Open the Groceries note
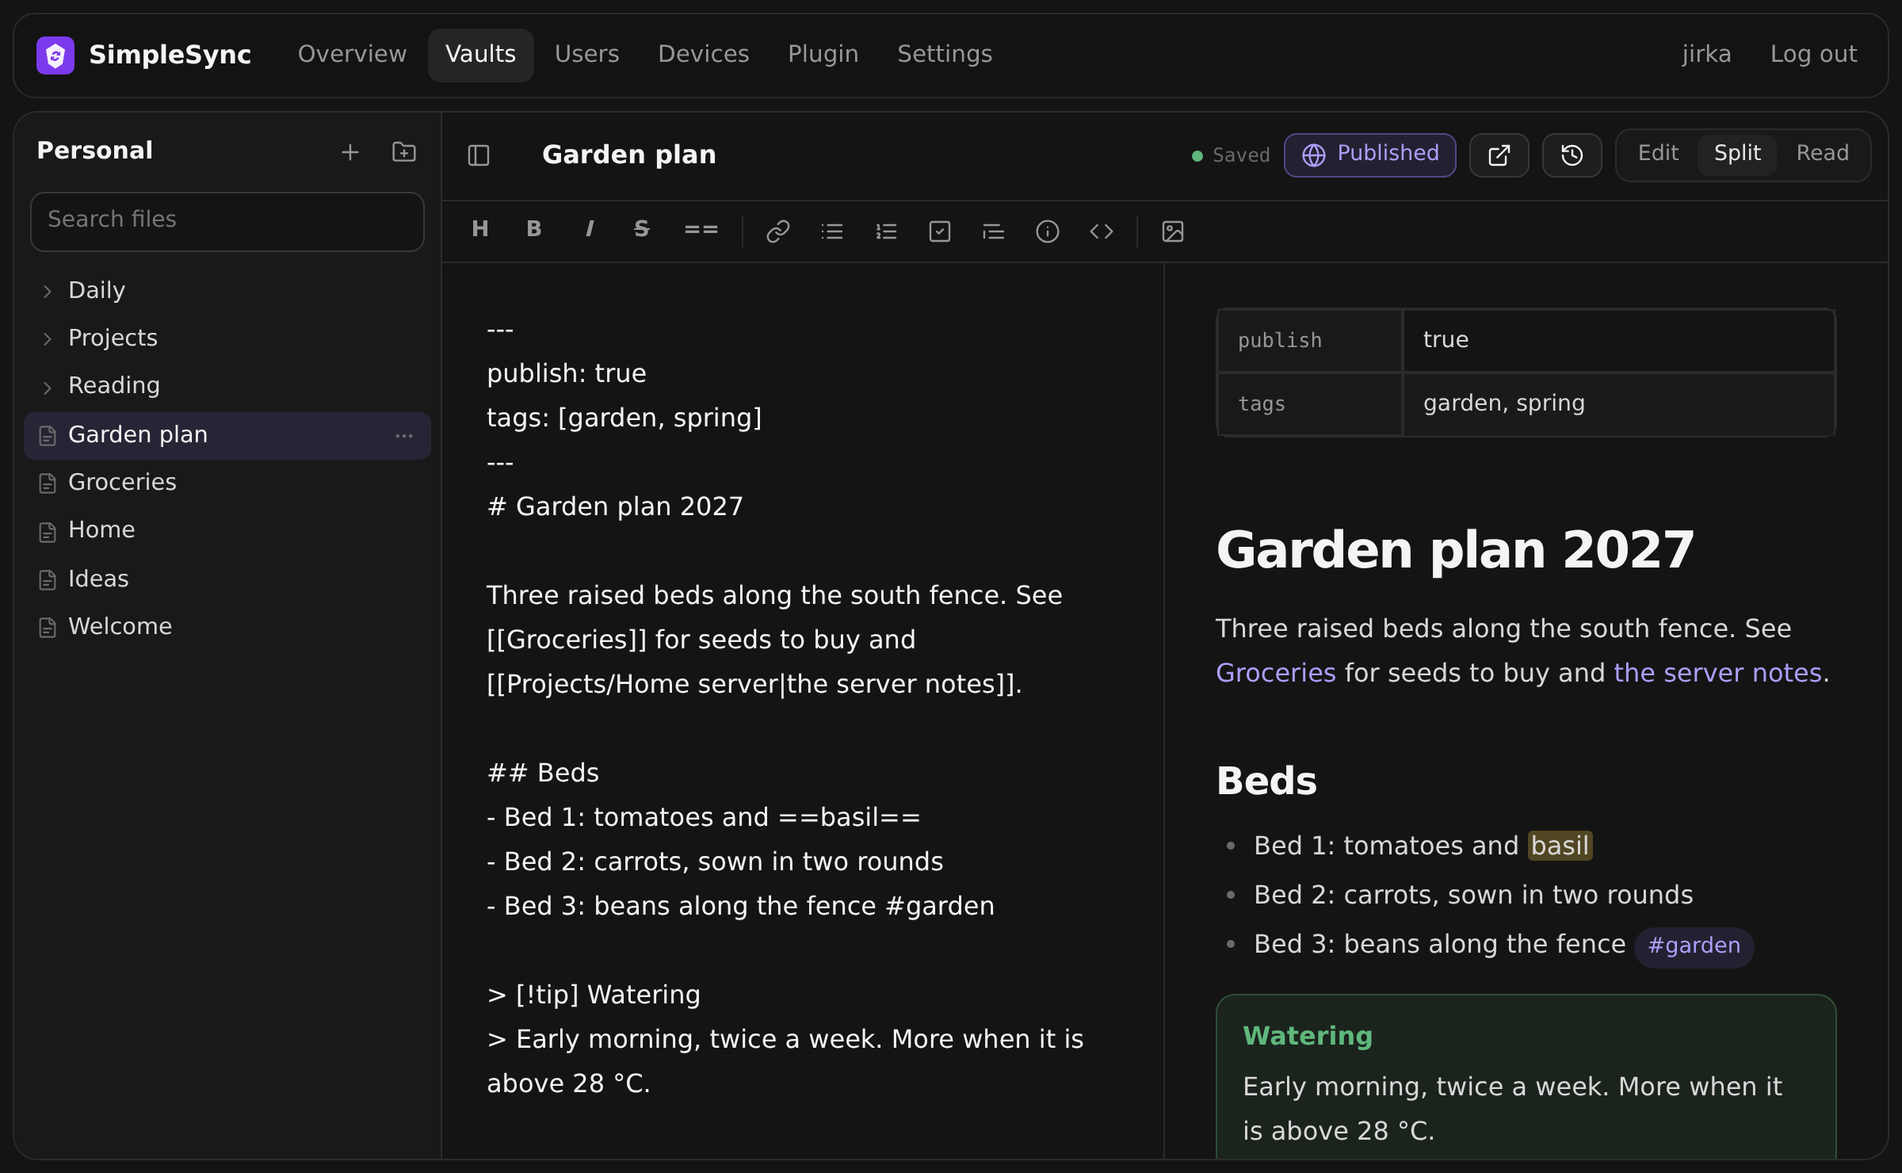1902x1173 pixels. tap(227, 483)
